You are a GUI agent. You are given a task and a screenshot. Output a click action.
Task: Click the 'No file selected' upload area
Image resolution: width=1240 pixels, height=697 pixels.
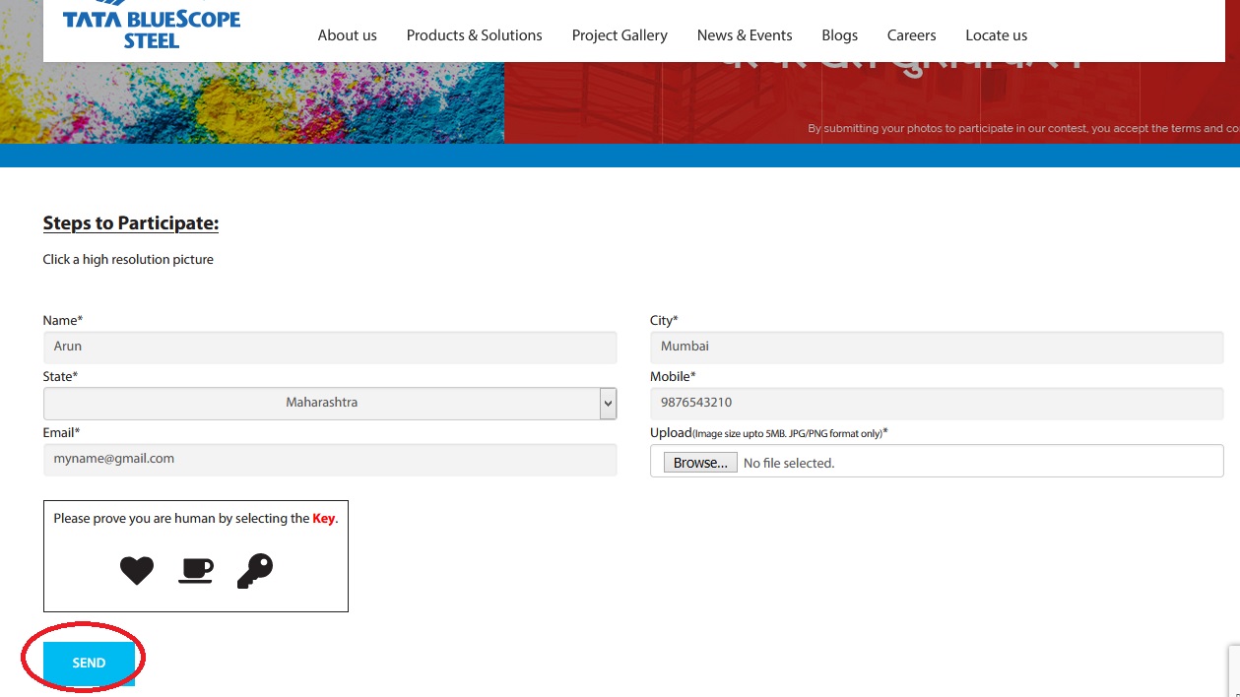click(x=789, y=463)
